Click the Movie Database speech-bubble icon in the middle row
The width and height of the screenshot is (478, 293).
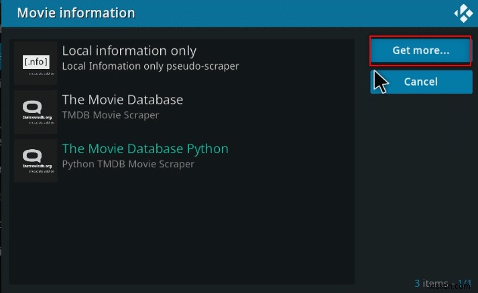point(32,107)
